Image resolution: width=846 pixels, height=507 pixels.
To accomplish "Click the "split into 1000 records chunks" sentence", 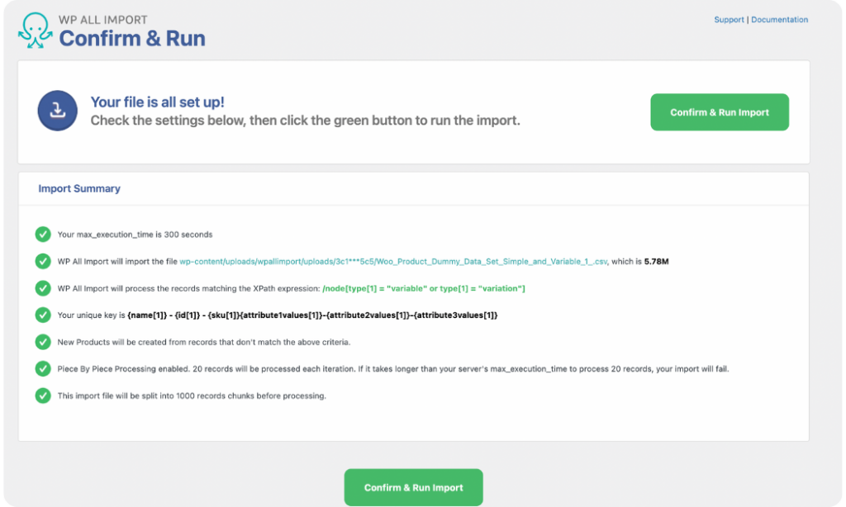I will (x=192, y=396).
